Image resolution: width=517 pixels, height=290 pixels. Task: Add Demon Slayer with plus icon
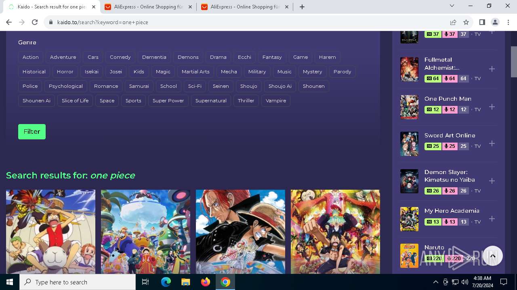(492, 181)
